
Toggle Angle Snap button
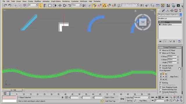click(104, 5)
